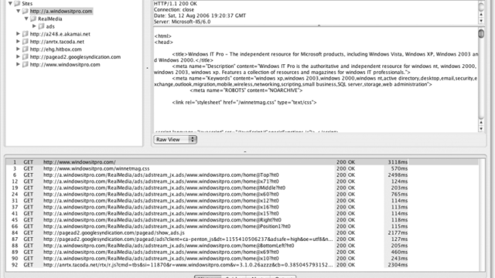Screen dimensions: 495x278
Task: Click the Sites root folder icon
Action: pyautogui.click(x=17, y=3)
